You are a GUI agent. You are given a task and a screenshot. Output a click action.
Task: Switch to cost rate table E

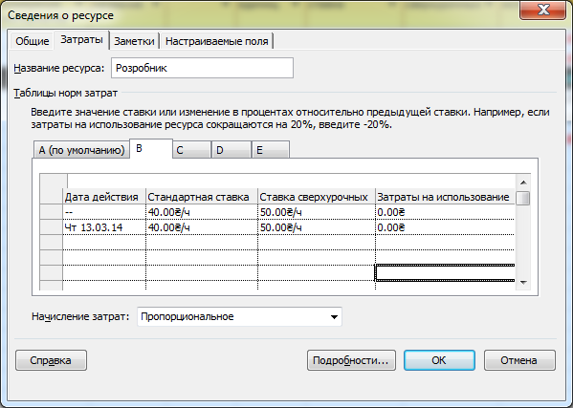pos(271,150)
